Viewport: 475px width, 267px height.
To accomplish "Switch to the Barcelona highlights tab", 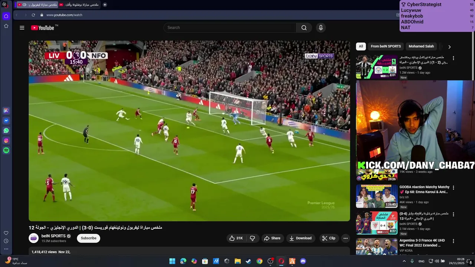I will coord(79,5).
